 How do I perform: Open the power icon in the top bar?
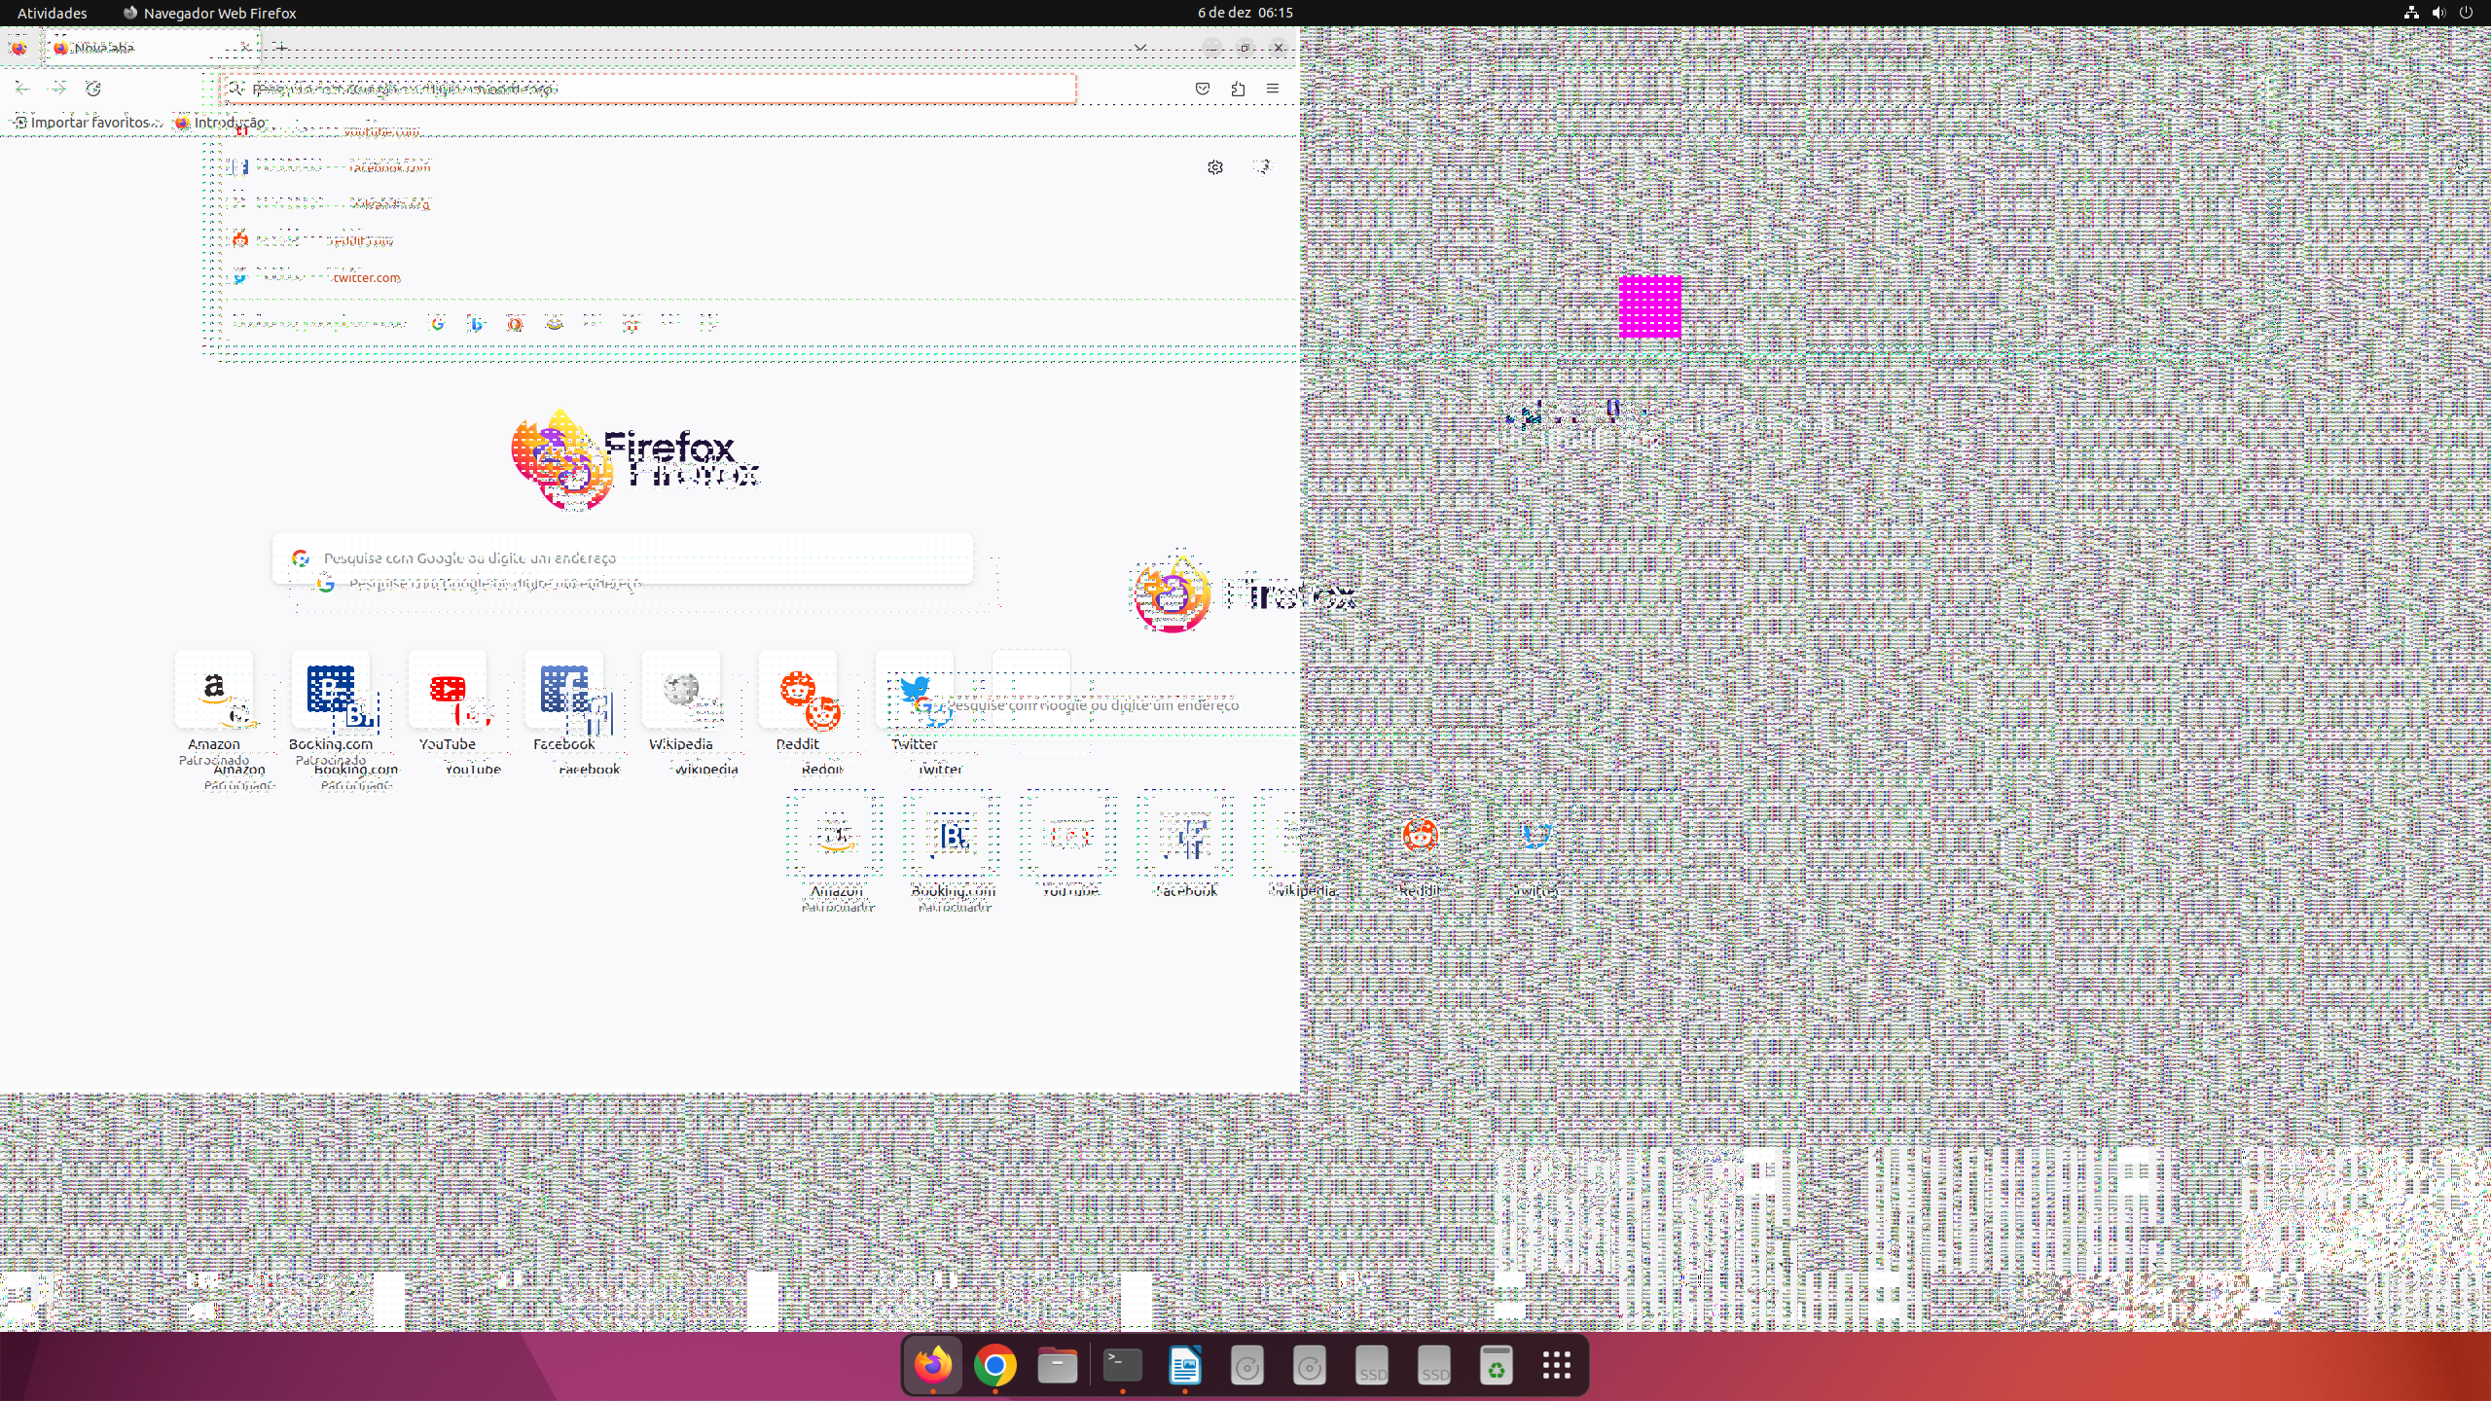(2466, 13)
